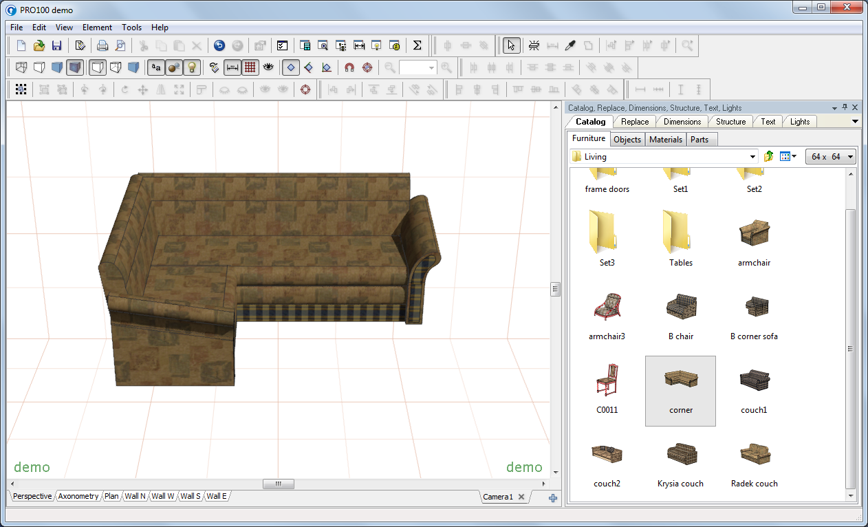This screenshot has width=868, height=527.
Task: Pick the eyedropper tool
Action: 570,46
